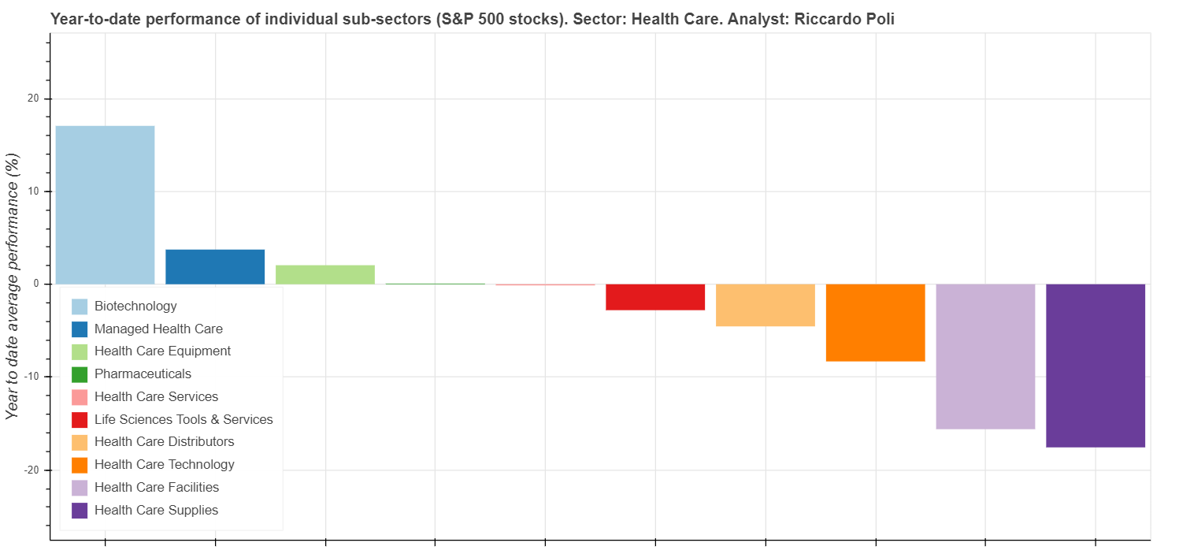1179x550 pixels.
Task: Click the chart title text
Action: (x=473, y=20)
